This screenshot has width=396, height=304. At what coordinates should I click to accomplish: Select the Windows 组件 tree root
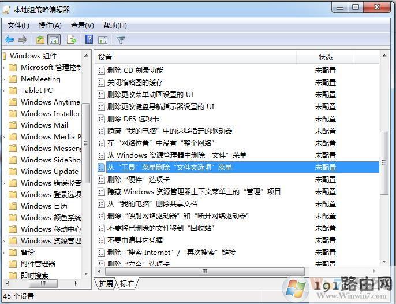pyautogui.click(x=33, y=56)
